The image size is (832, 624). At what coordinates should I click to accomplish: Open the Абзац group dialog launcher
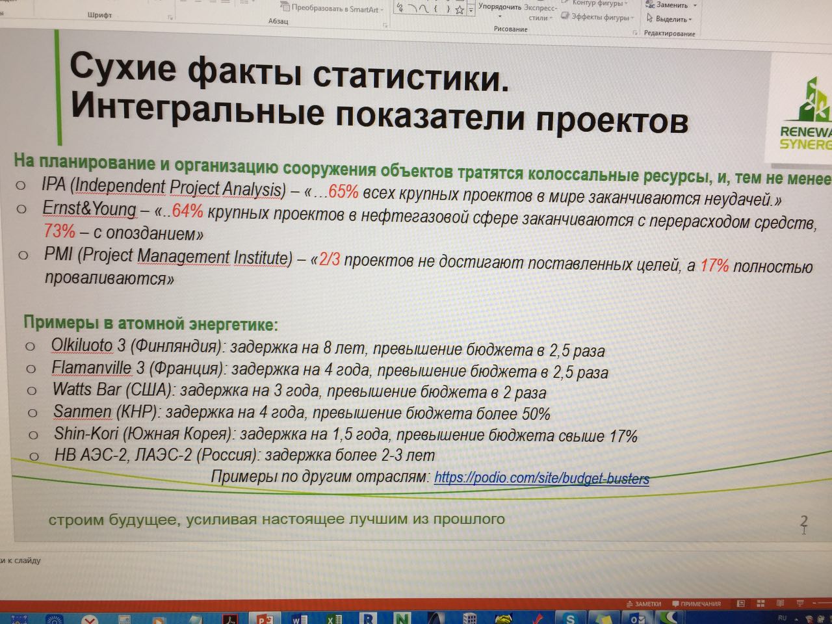(385, 25)
